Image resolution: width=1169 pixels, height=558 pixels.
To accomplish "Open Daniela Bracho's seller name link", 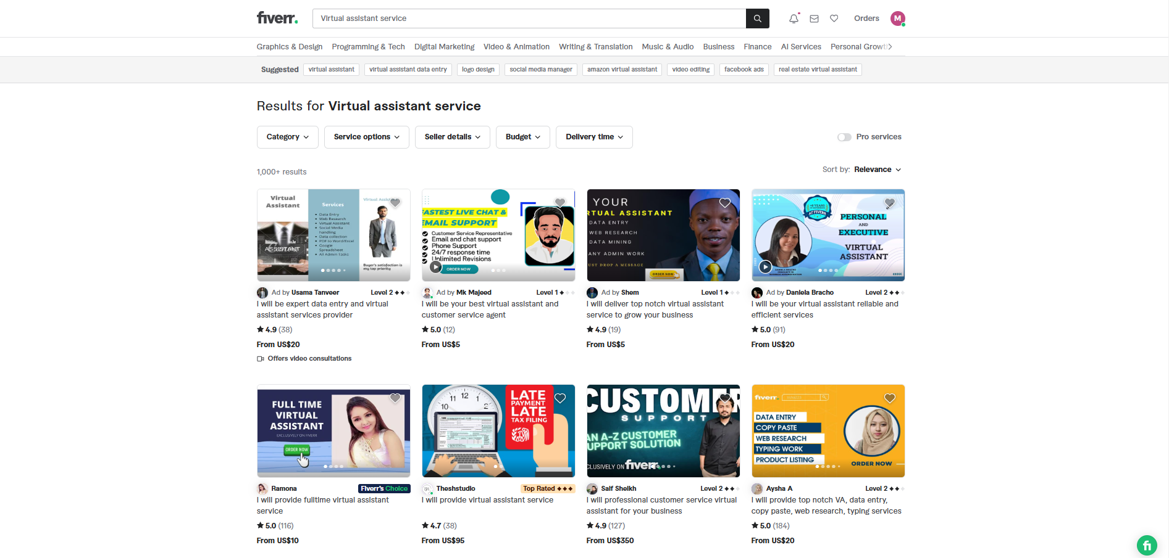I will click(x=810, y=293).
